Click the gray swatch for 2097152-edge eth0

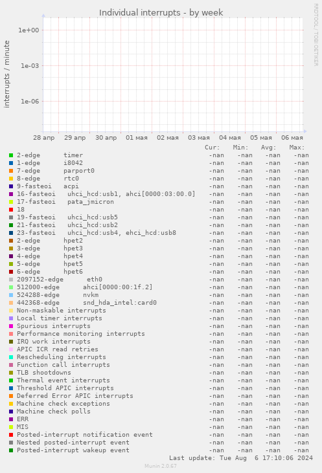point(11,280)
